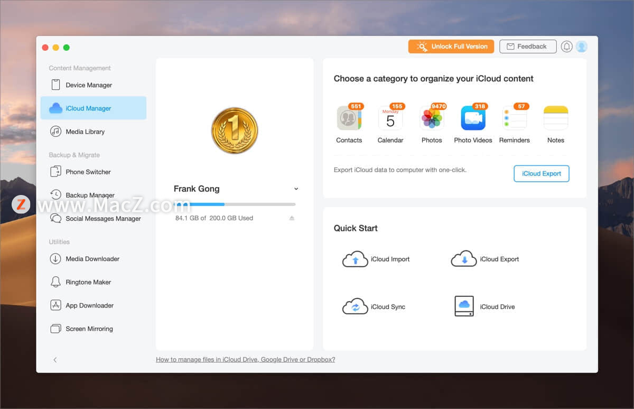This screenshot has width=634, height=409.
Task: Open the iCloud Drive management help link
Action: (246, 359)
